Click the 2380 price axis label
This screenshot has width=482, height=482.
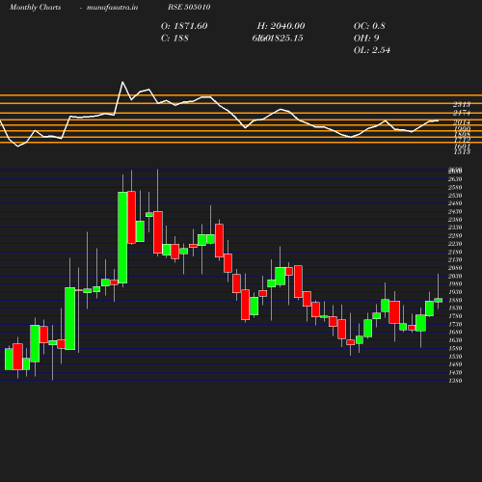coord(455,220)
